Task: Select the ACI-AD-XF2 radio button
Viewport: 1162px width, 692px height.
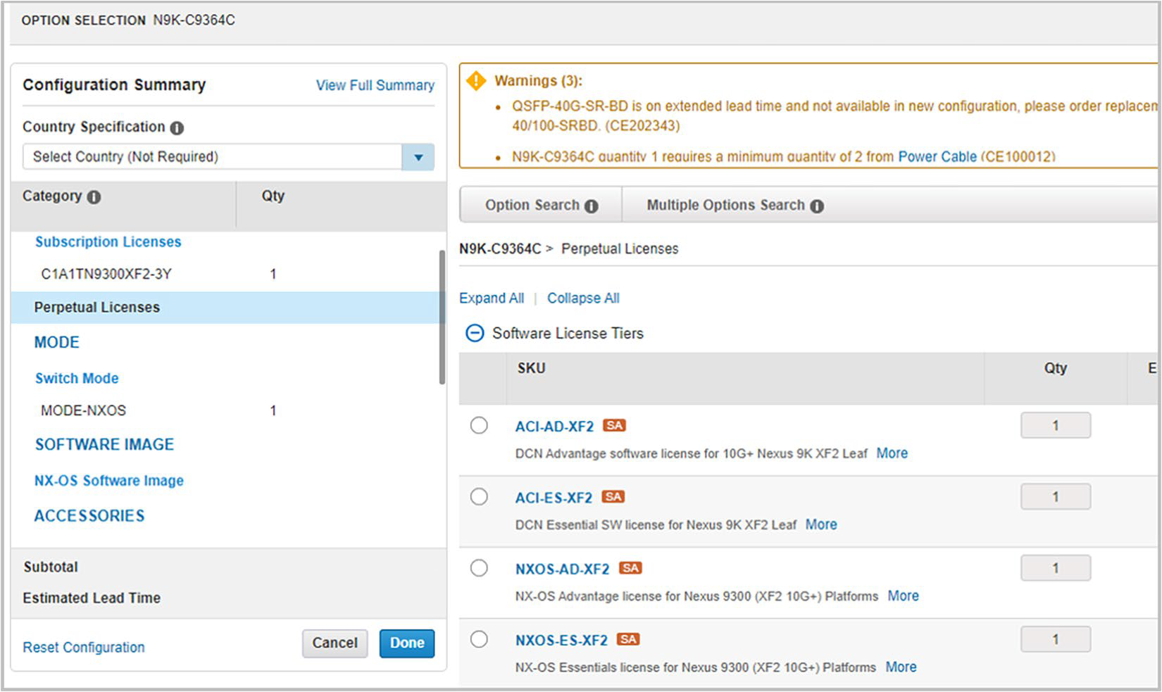Action: click(x=479, y=425)
